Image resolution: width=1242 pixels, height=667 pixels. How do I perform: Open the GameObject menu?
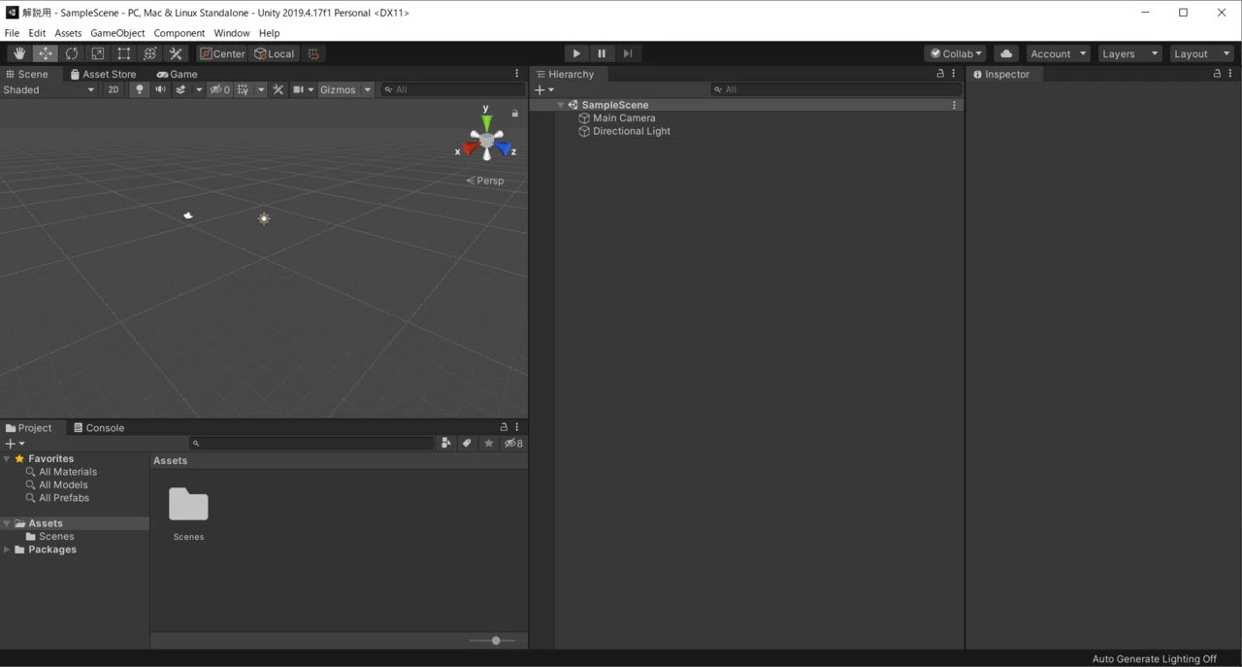coord(117,33)
